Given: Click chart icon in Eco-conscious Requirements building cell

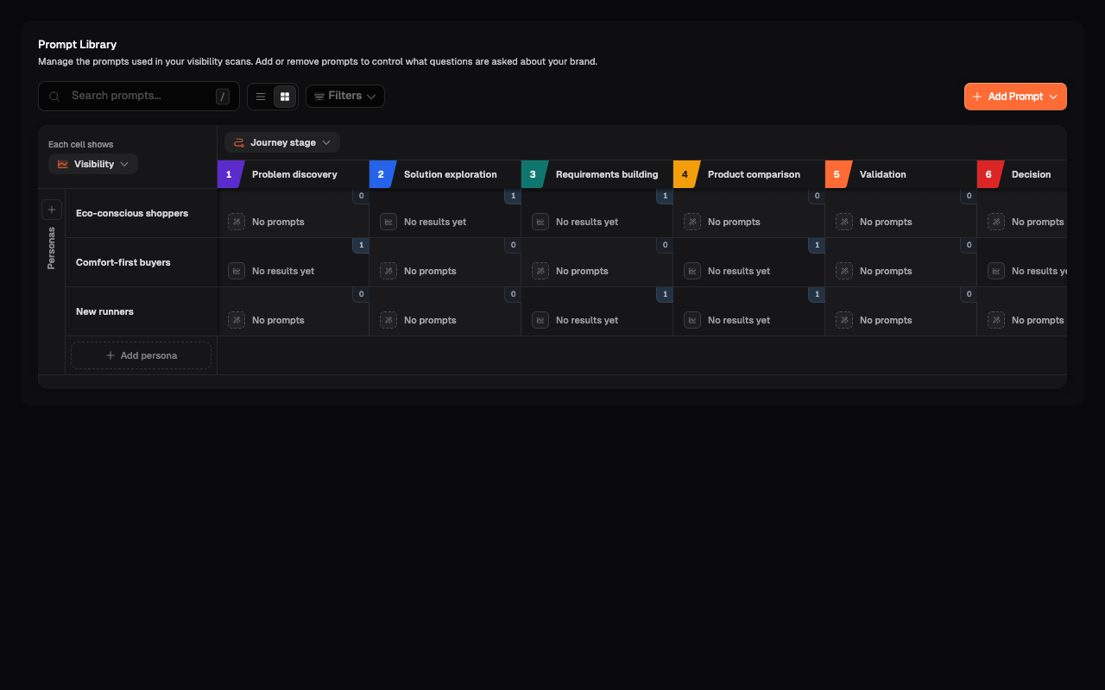Looking at the screenshot, I should pyautogui.click(x=540, y=222).
